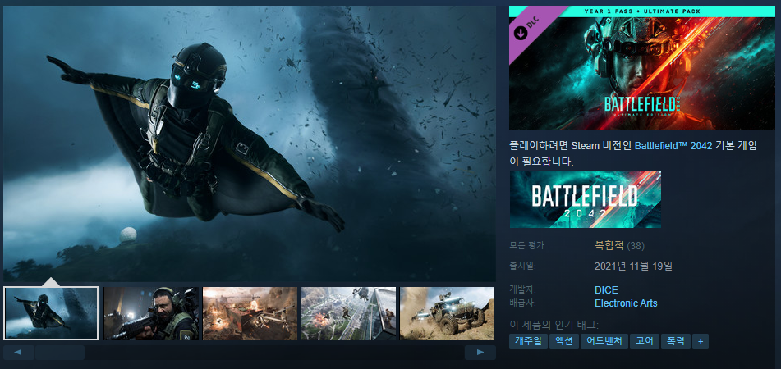Viewport: 781px width, 369px height.
Task: Open the DICE developer link
Action: pyautogui.click(x=606, y=290)
